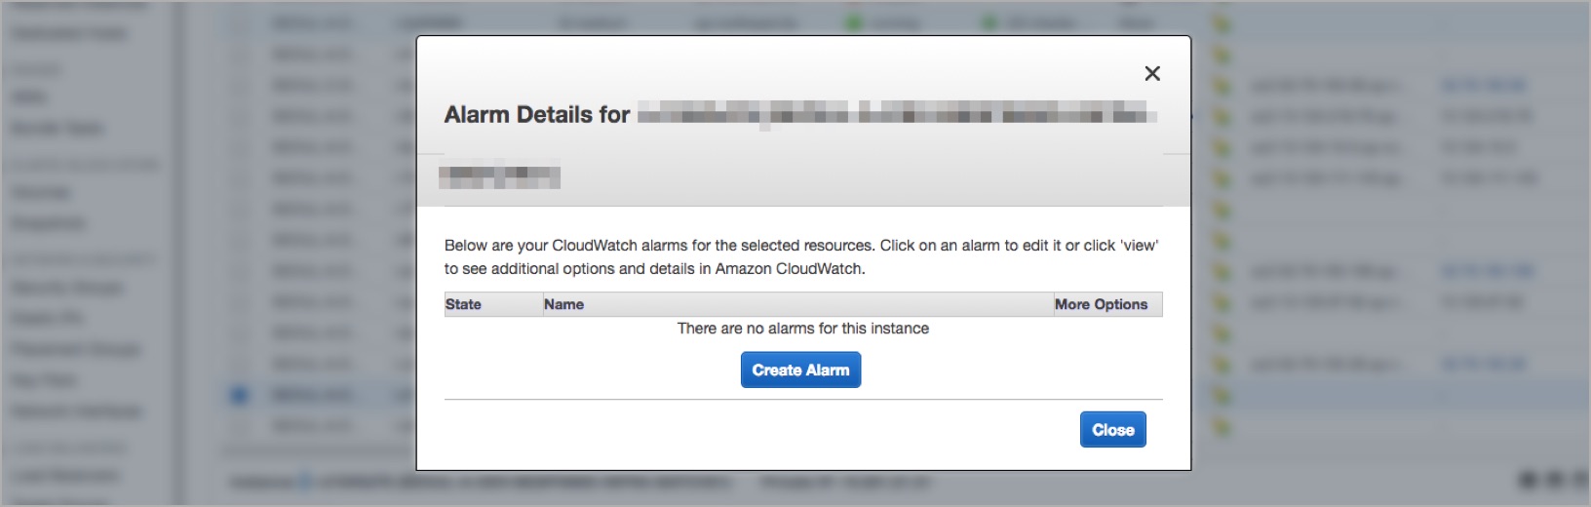This screenshot has height=507, width=1591.
Task: Open Volumes in the left sidebar
Action: 40,192
